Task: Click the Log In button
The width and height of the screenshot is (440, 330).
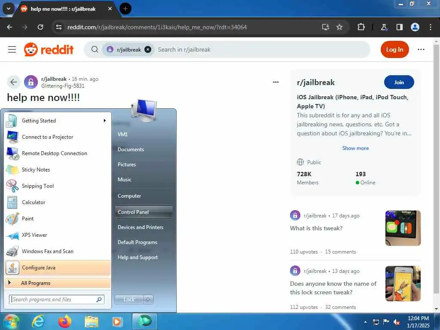Action: point(394,50)
